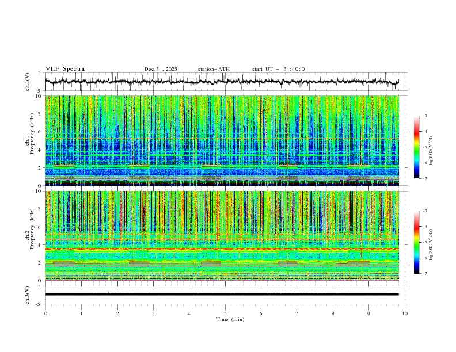Click the ch.3 flat voltage trace

click(x=225, y=294)
